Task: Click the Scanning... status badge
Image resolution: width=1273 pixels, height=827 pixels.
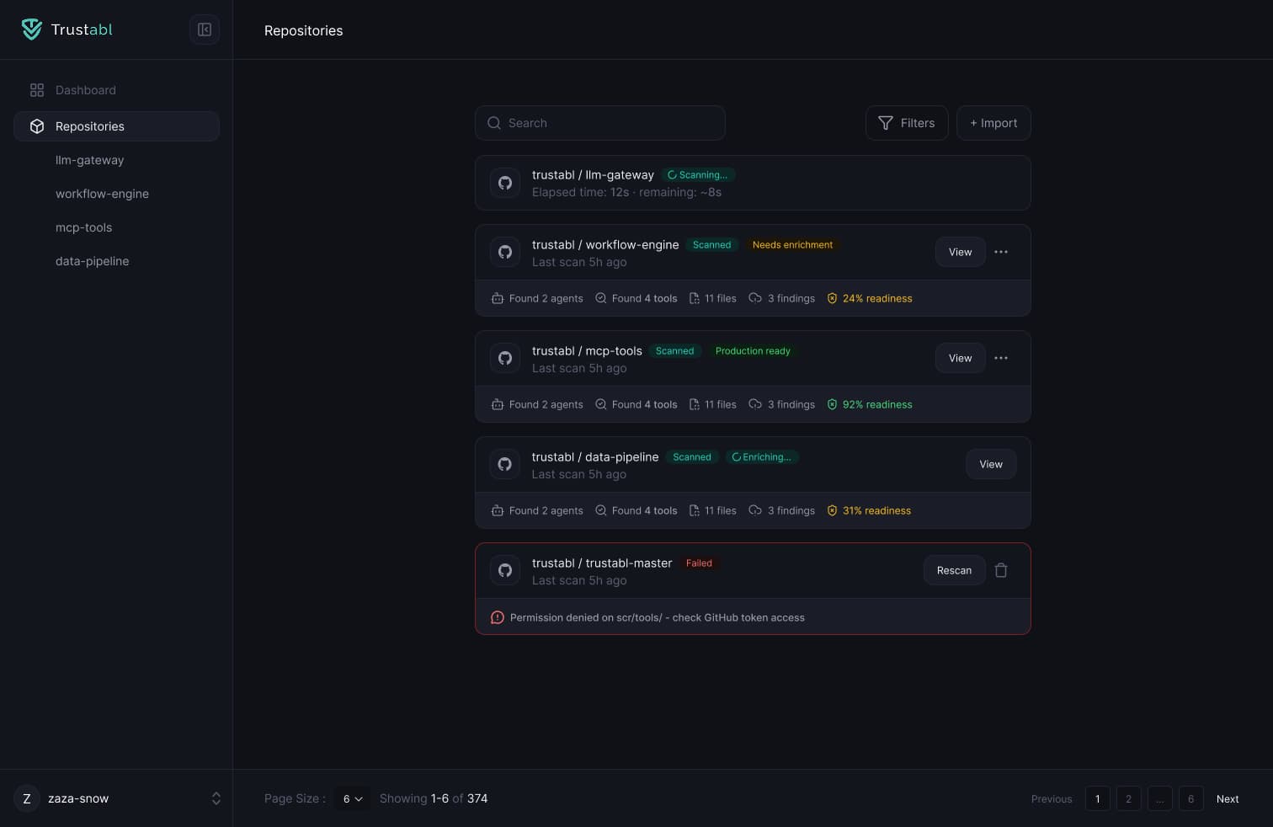Action: [698, 175]
